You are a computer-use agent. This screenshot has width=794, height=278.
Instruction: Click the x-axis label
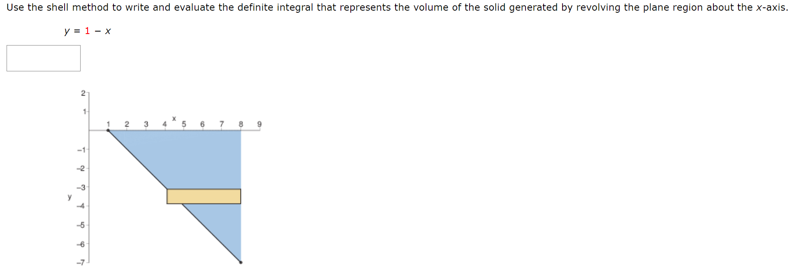click(174, 118)
